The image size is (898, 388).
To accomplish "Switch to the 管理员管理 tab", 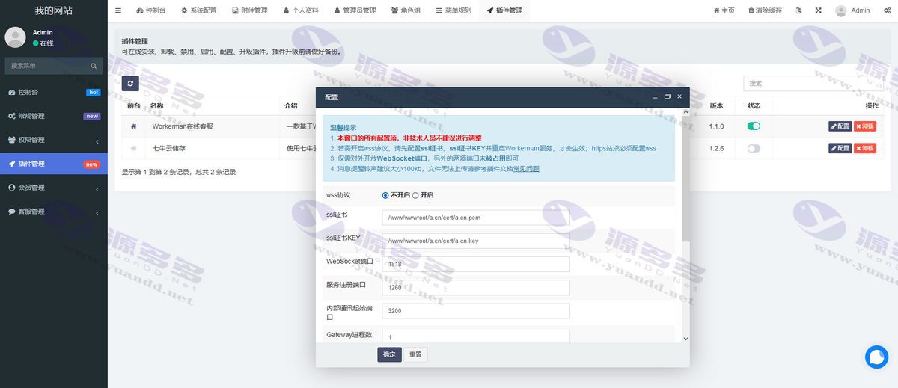I will point(355,10).
